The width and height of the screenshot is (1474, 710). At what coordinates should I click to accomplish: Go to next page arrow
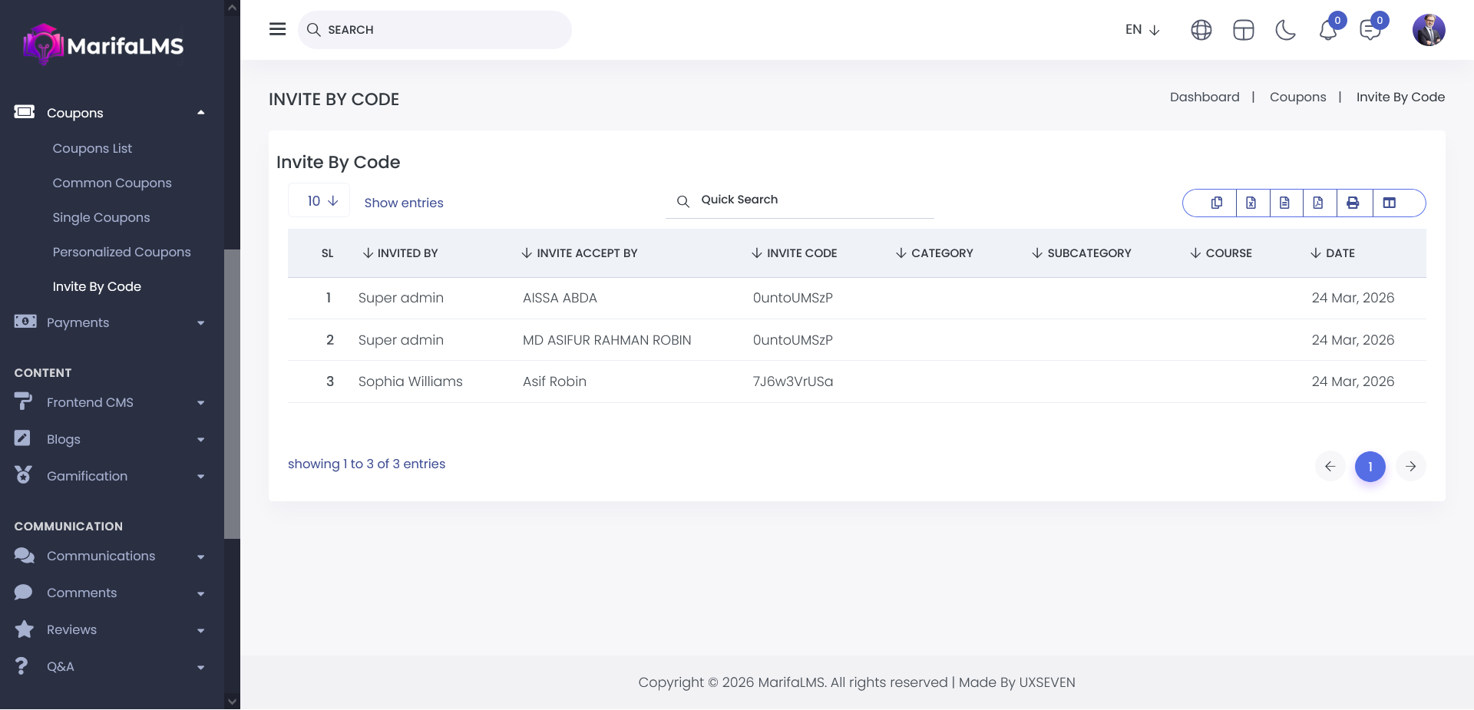point(1410,467)
